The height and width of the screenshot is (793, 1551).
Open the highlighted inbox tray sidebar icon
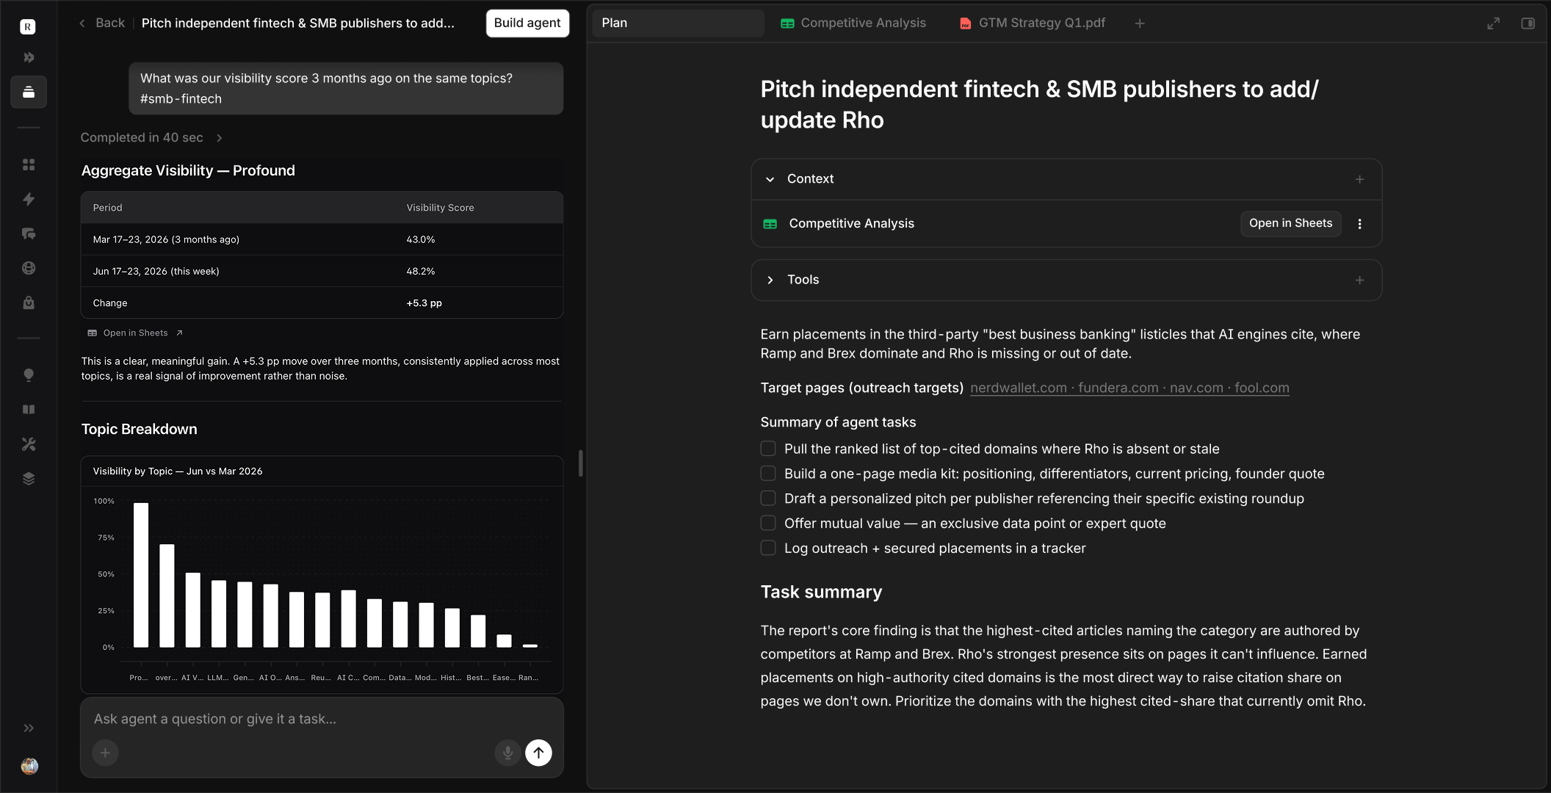[29, 92]
